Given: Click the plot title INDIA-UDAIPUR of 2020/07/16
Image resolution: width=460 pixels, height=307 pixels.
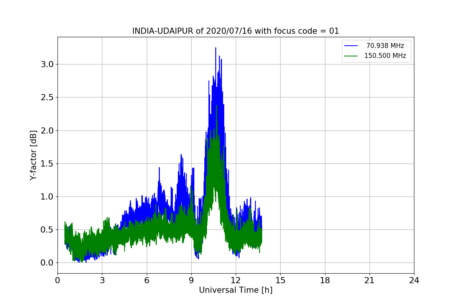Looking at the screenshot, I should click(x=236, y=31).
